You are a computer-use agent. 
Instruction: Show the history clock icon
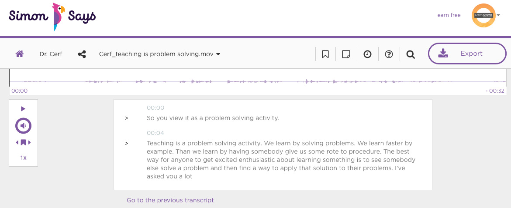tap(368, 54)
